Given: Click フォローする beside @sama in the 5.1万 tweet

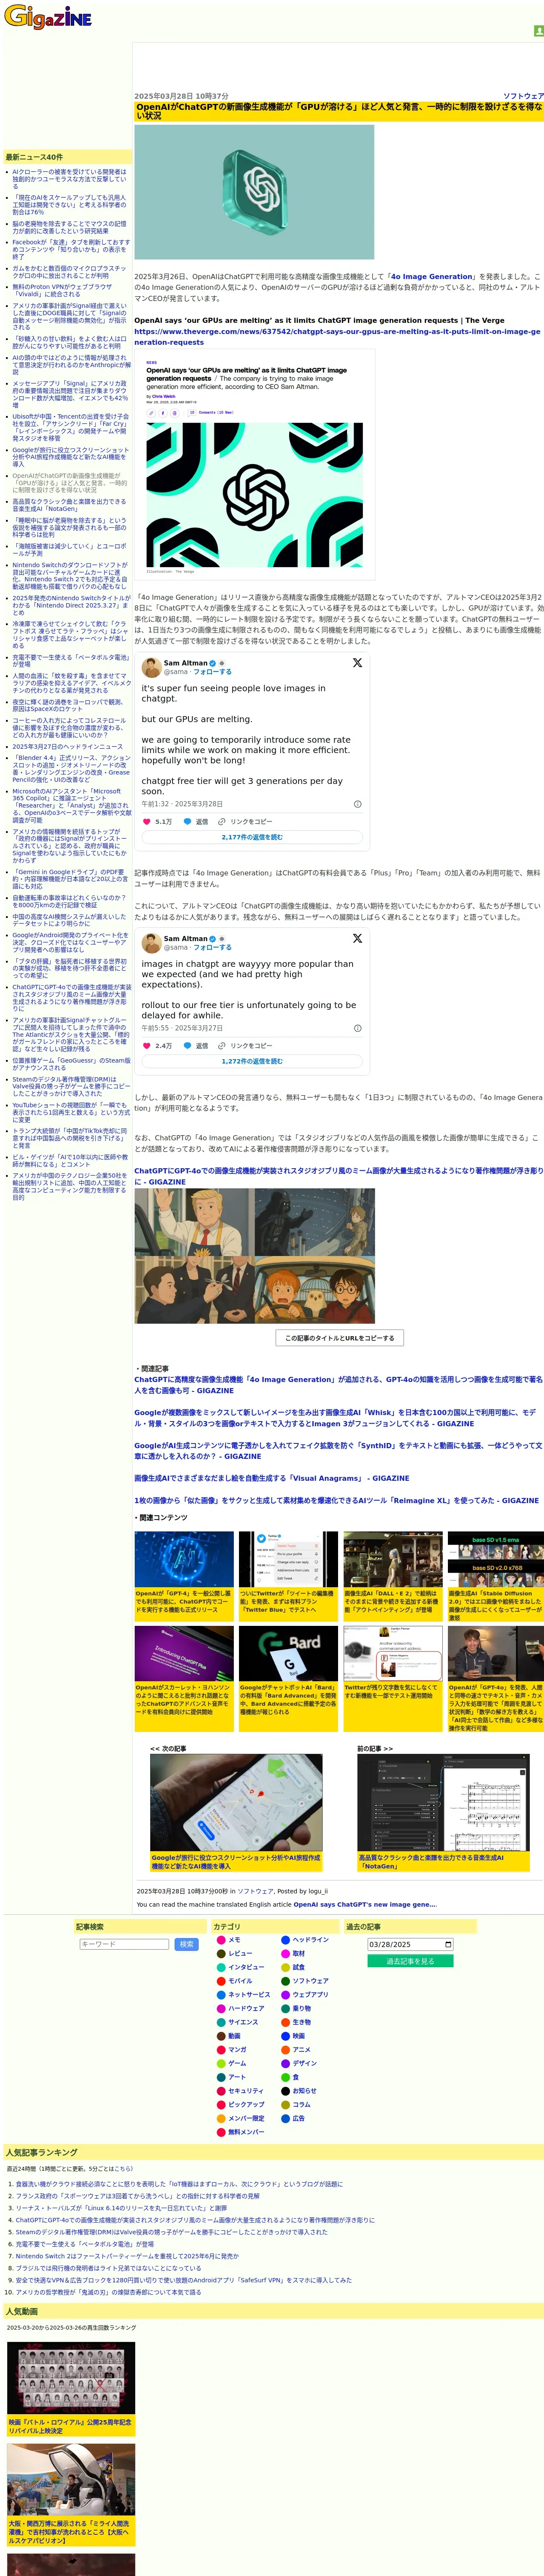Looking at the screenshot, I should coord(212,672).
